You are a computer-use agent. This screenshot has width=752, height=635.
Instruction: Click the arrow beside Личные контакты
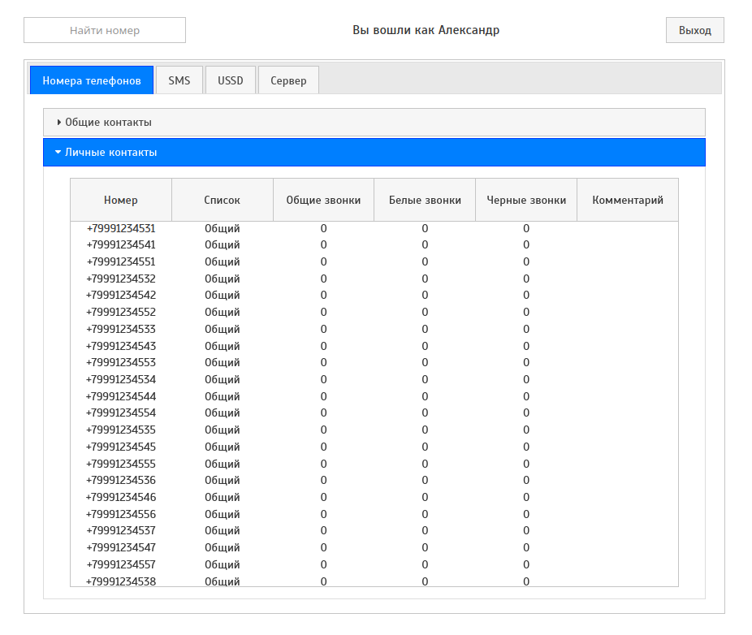tap(58, 152)
